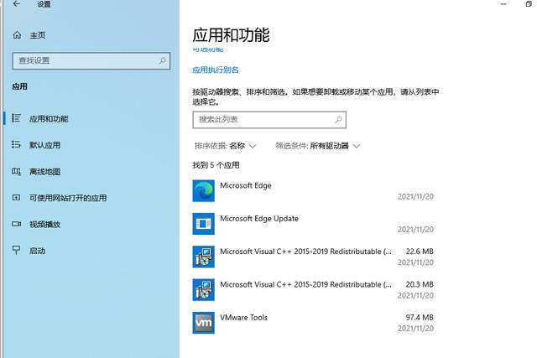This screenshot has width=537, height=358.
Task: Click the 查找设置 search field
Action: tap(91, 61)
